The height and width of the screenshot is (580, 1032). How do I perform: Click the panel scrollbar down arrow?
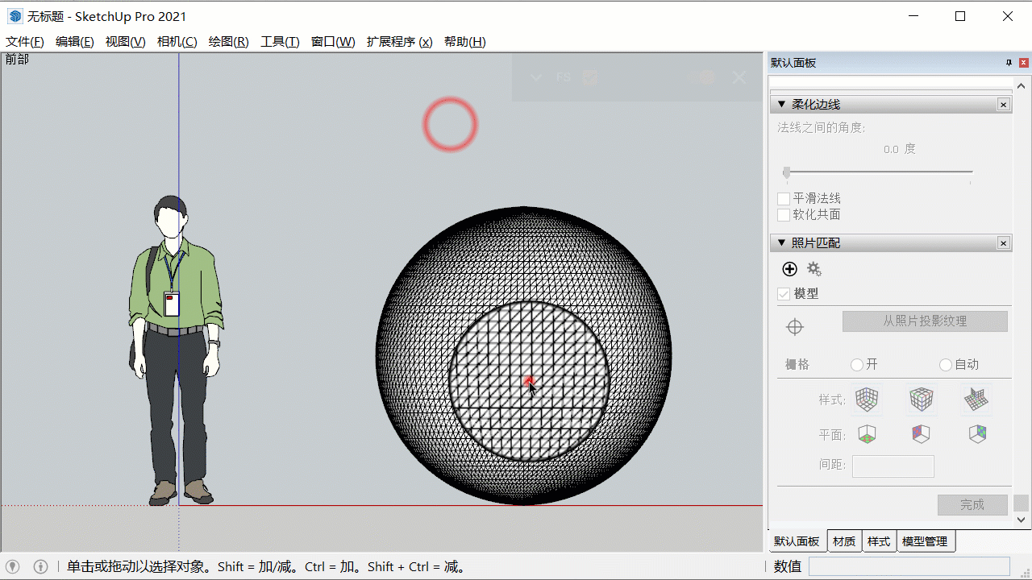(1022, 520)
